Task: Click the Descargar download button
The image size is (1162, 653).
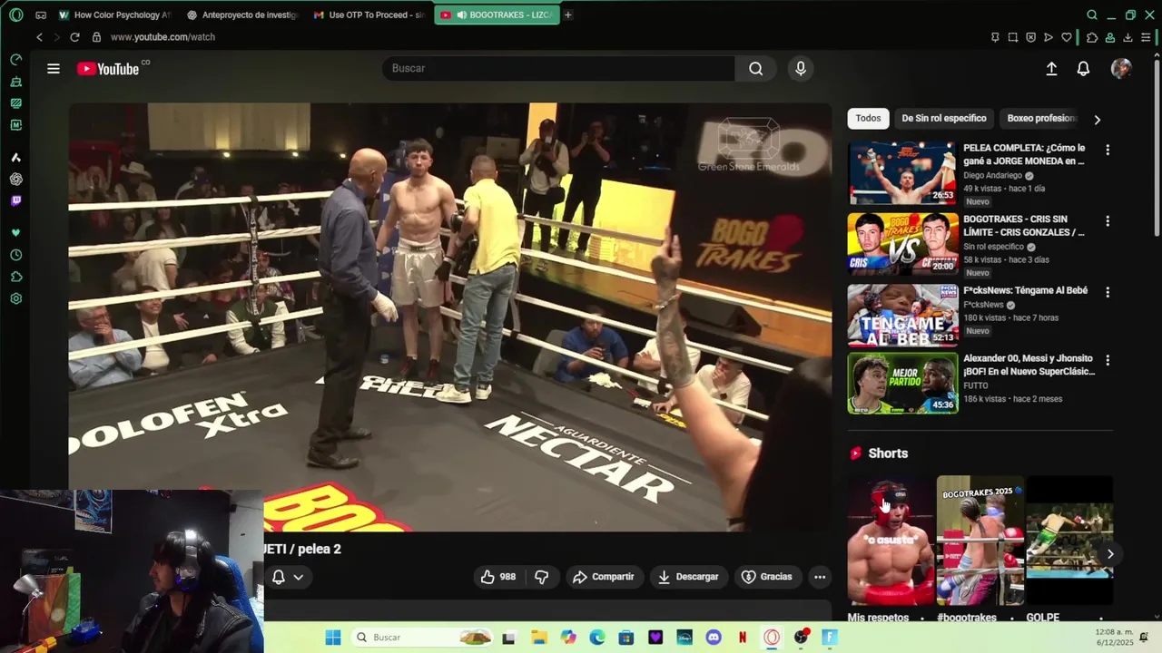Action: point(688,577)
